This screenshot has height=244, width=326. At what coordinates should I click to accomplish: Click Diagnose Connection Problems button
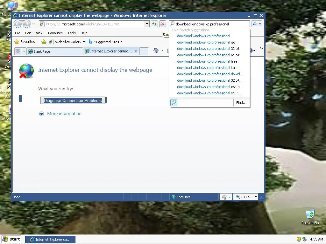[x=73, y=100]
